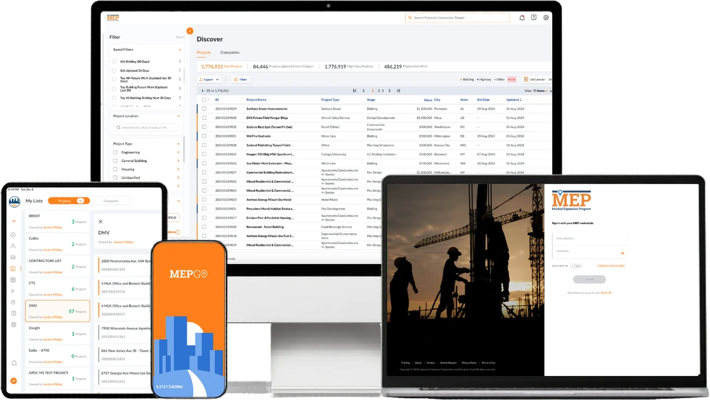Open the help icon in the Discover header
The image size is (710, 400).
(x=534, y=18)
